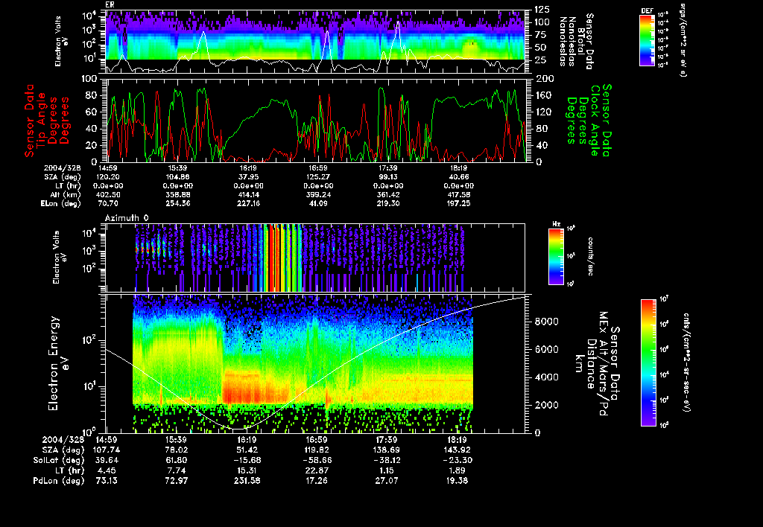Click altitude value 402.50

108,194
